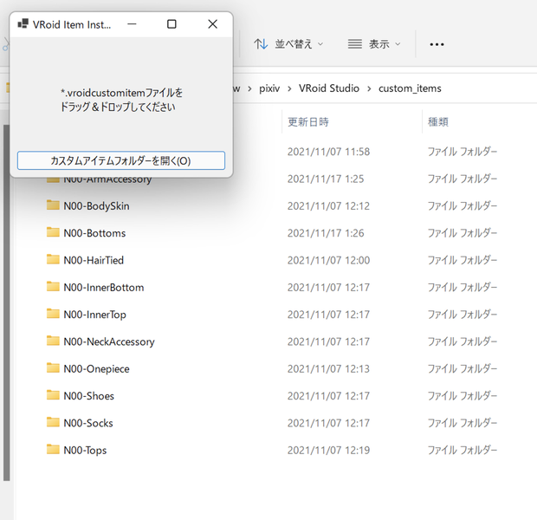Expand the chevron after pixiv breadcrumb
The width and height of the screenshot is (537, 520).
pyautogui.click(x=289, y=88)
